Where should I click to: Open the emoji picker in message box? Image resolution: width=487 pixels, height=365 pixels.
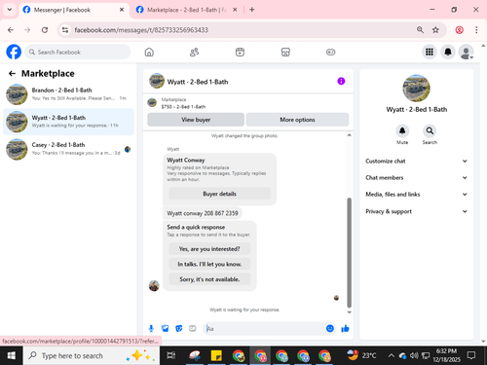(x=330, y=328)
